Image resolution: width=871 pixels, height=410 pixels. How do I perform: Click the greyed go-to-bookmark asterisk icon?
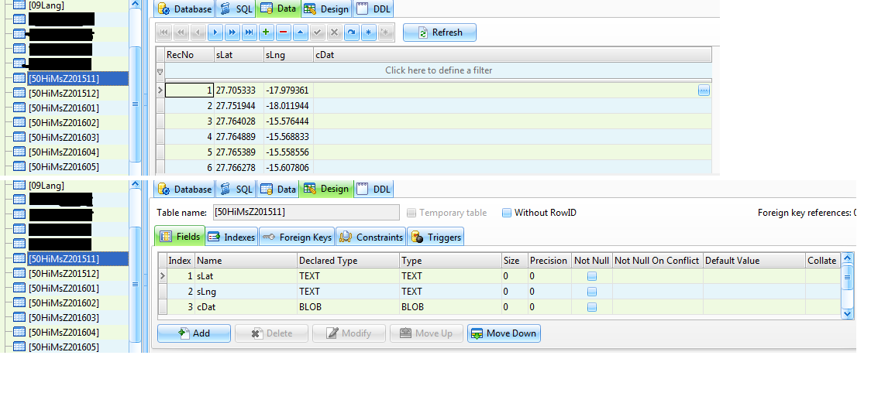385,32
